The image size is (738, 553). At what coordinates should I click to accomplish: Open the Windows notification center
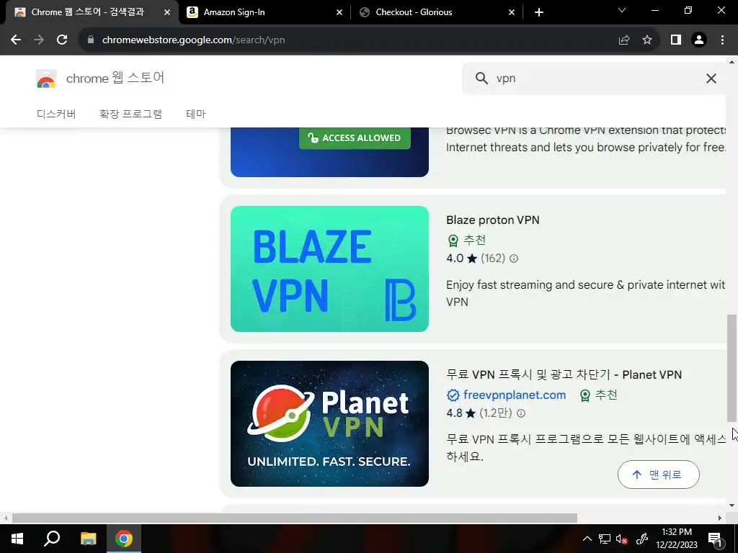tap(715, 539)
